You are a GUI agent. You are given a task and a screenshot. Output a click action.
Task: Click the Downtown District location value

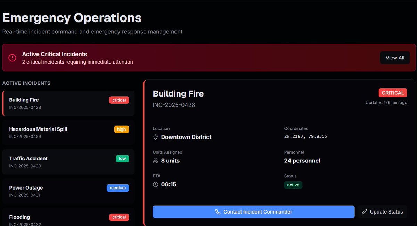coord(186,137)
